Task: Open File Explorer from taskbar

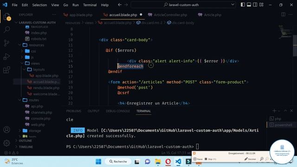Action: tap(158, 161)
